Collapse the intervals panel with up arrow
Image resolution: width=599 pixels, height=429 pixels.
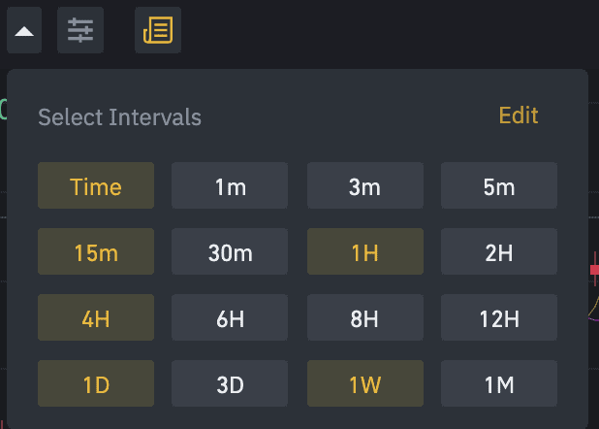tap(24, 30)
